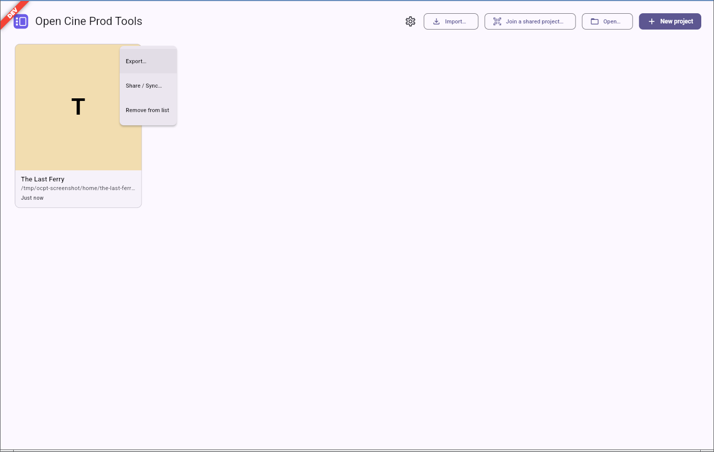Image resolution: width=714 pixels, height=452 pixels.
Task: Click The Last Ferry project title
Action: click(x=43, y=179)
